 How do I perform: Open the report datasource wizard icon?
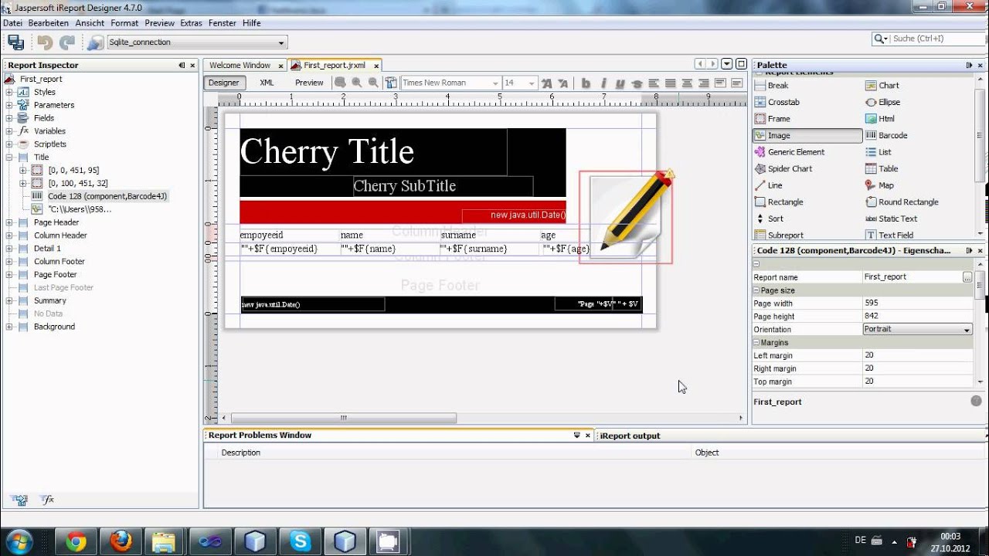96,42
